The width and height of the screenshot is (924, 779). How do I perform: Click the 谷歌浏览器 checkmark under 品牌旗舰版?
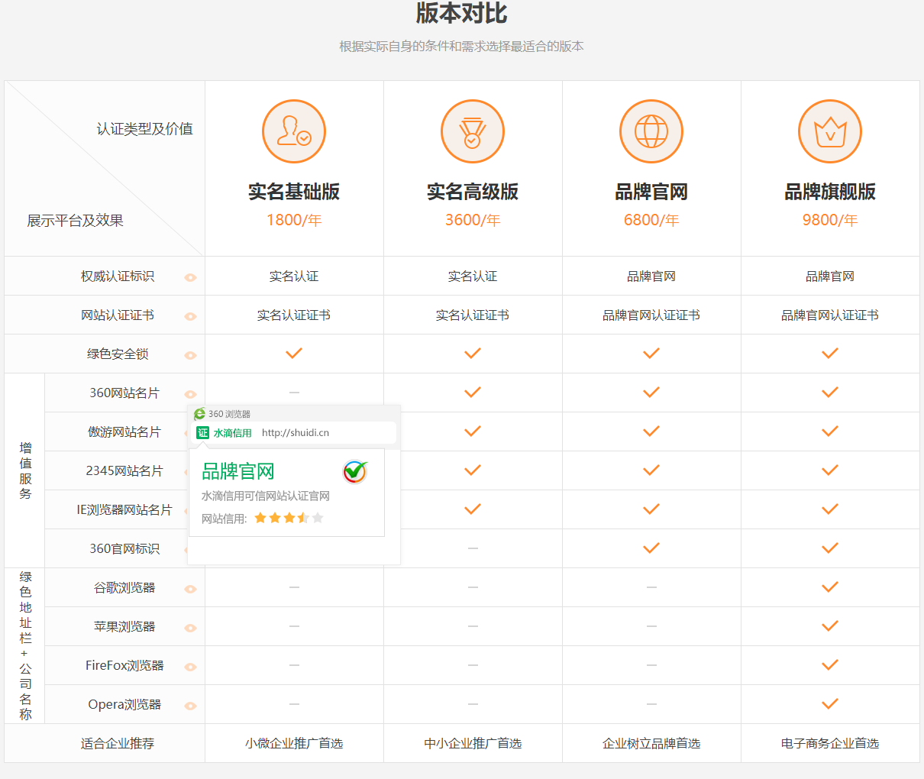830,587
